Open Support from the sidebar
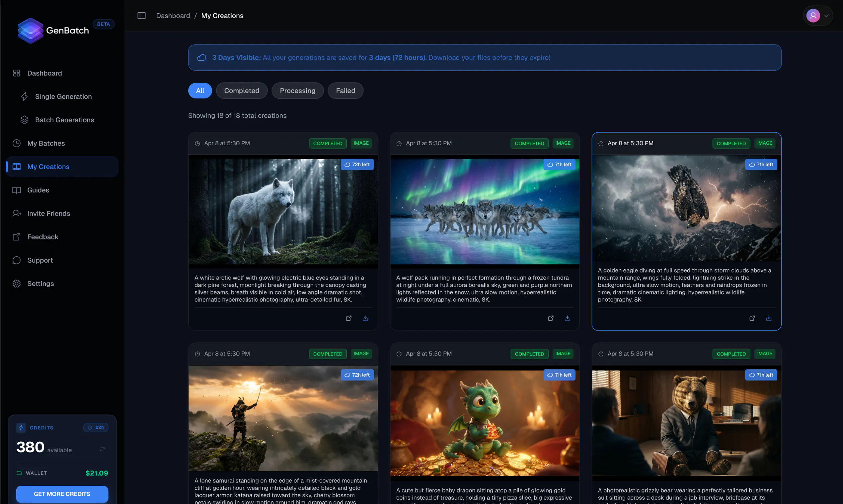 [x=62, y=260]
